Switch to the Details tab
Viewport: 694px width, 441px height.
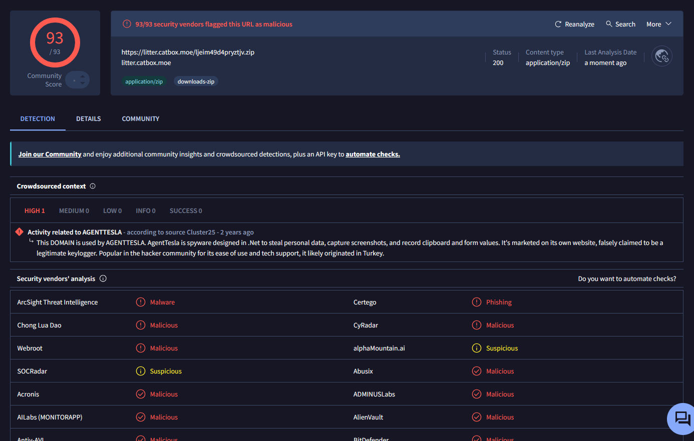[x=89, y=118]
